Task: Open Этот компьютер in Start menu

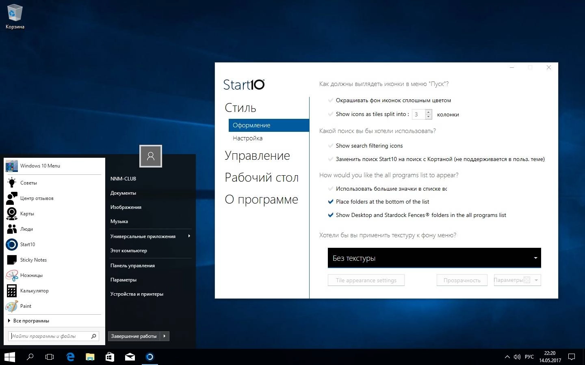Action: click(128, 251)
